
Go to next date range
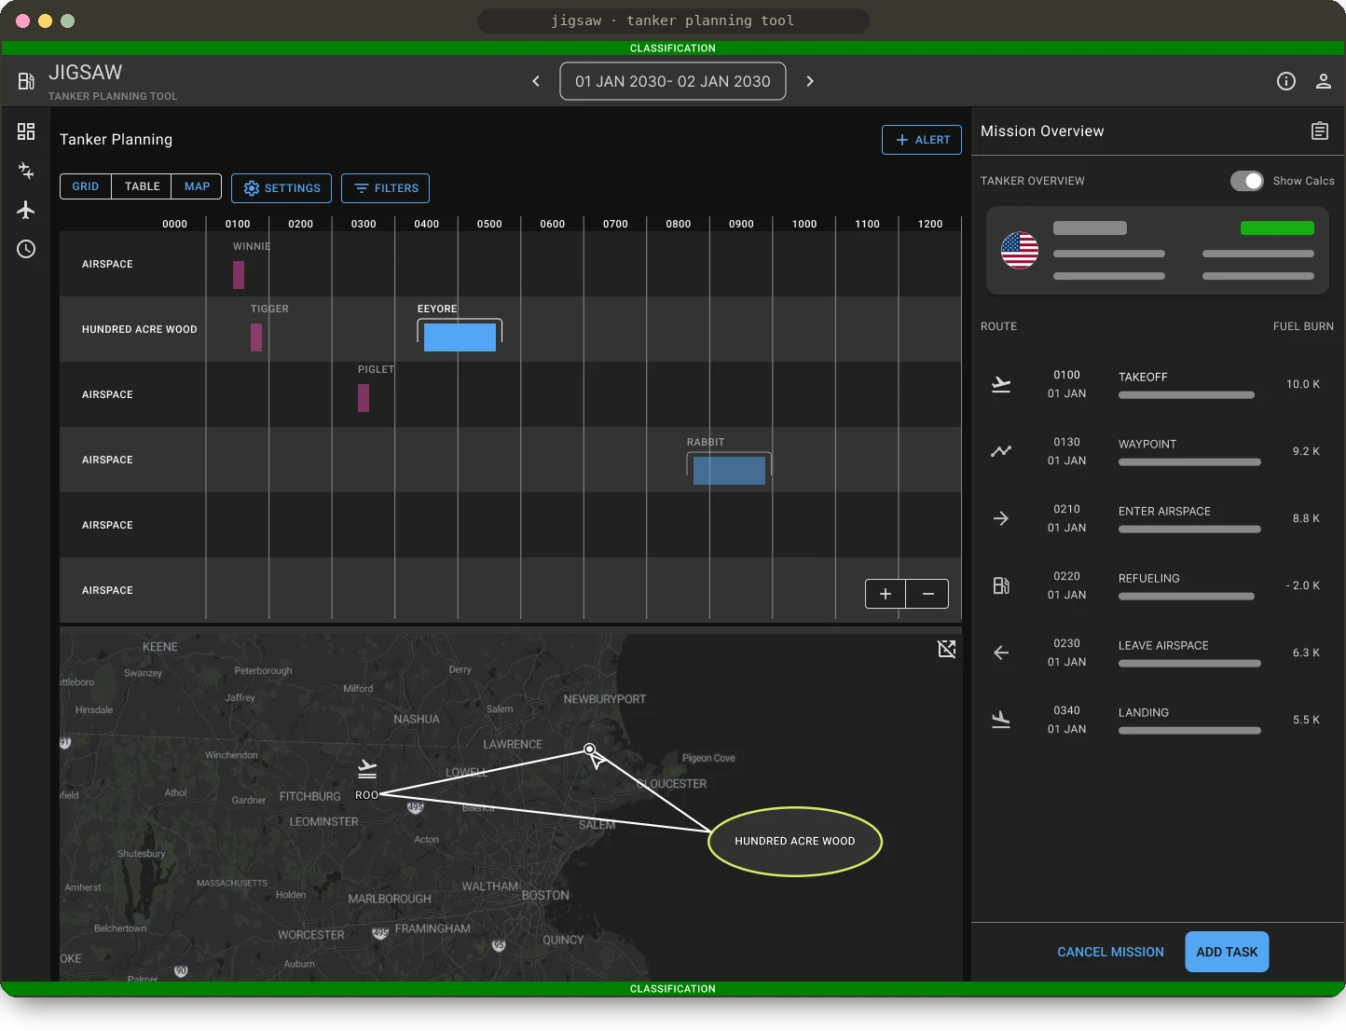pos(810,81)
